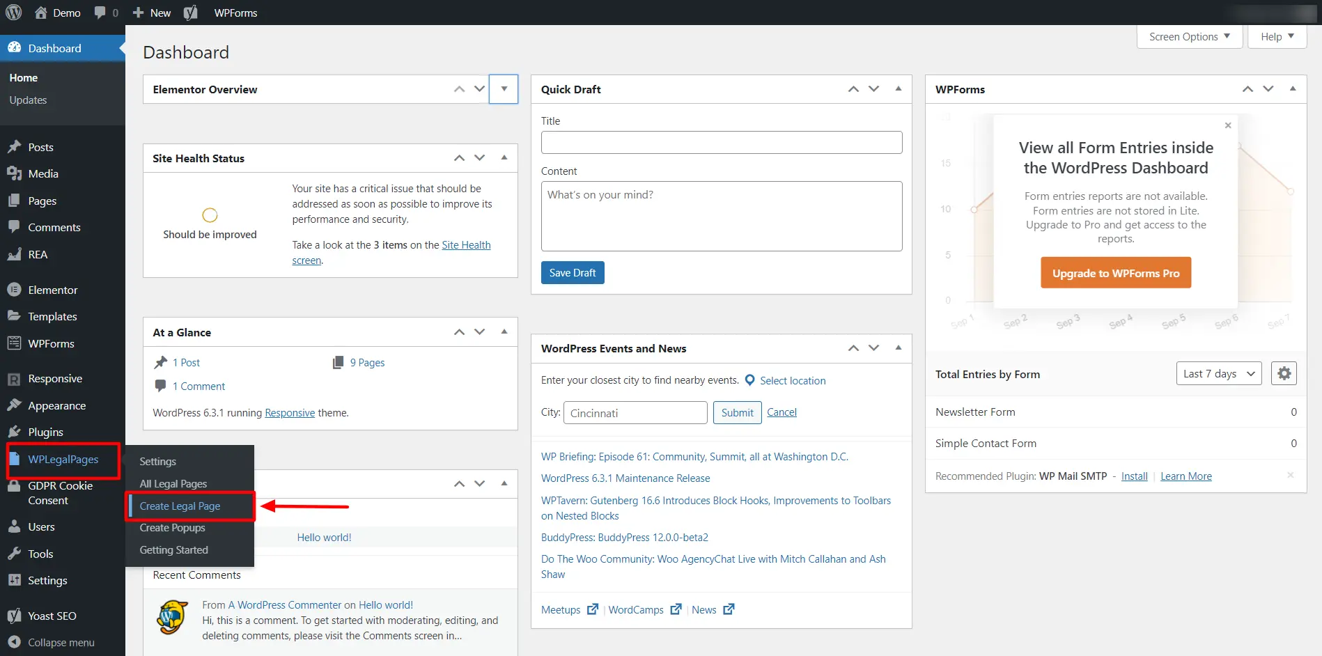Collapse the Site Health Status panel
The height and width of the screenshot is (656, 1322).
(504, 158)
